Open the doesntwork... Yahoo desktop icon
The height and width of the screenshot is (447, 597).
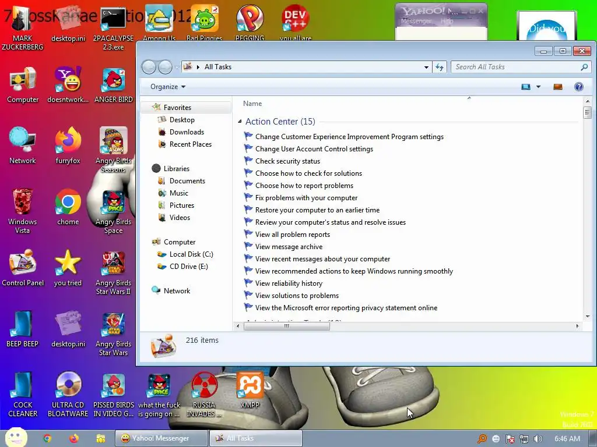[x=68, y=84]
